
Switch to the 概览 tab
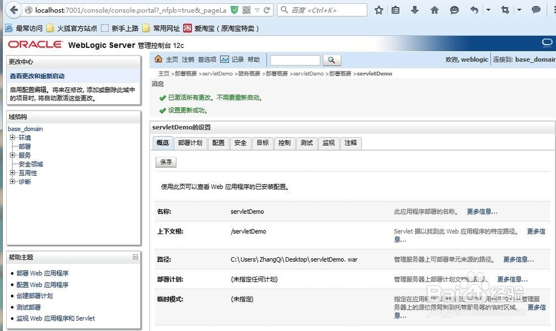(x=163, y=143)
